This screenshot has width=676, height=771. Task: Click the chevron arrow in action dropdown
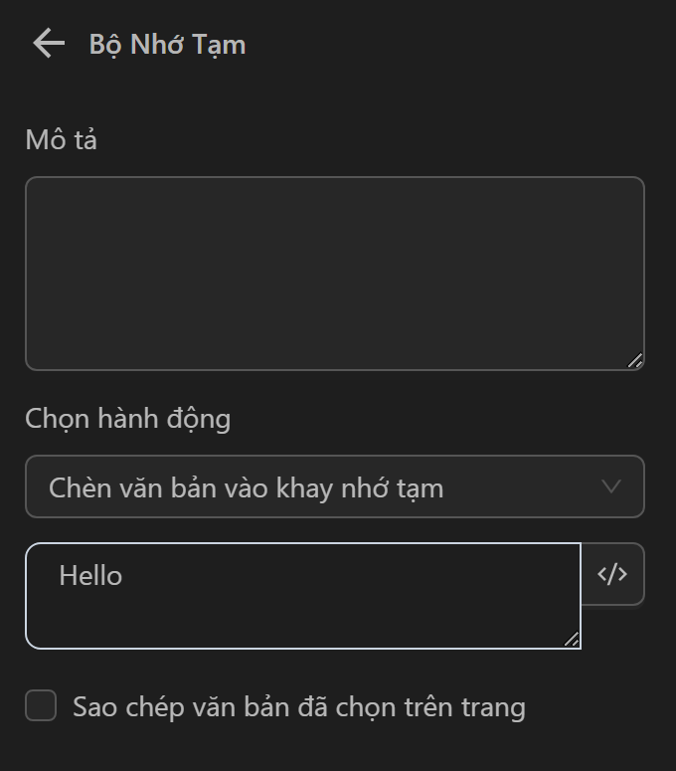point(611,486)
